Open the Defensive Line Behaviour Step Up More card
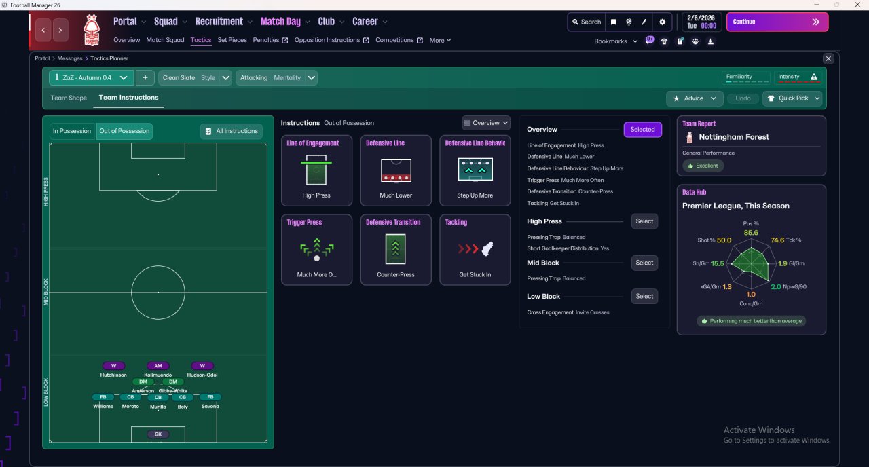The image size is (869, 467). pyautogui.click(x=475, y=170)
